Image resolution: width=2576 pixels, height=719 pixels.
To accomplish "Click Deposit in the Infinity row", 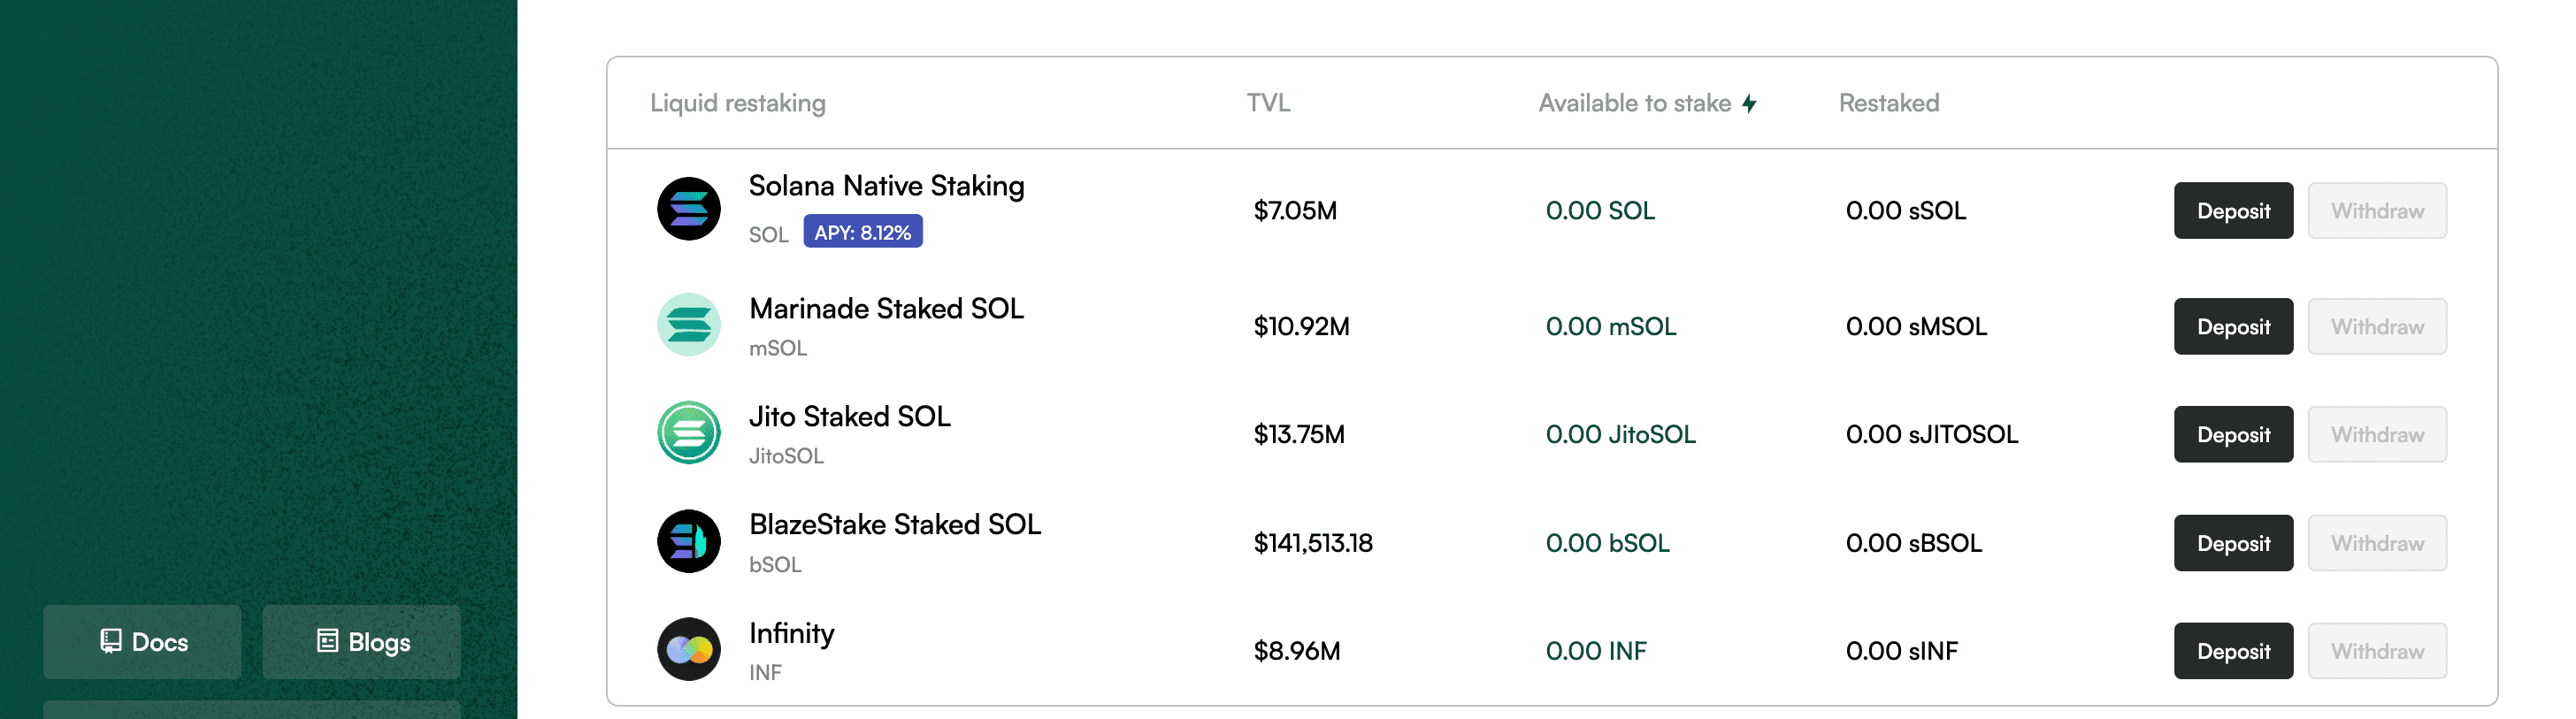I will [2232, 651].
